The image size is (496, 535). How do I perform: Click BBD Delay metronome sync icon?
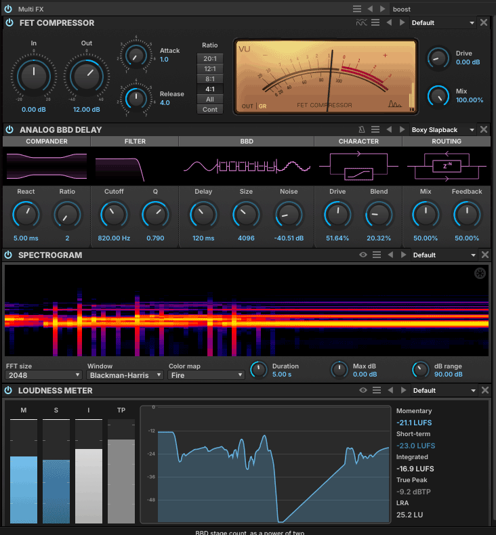click(362, 129)
